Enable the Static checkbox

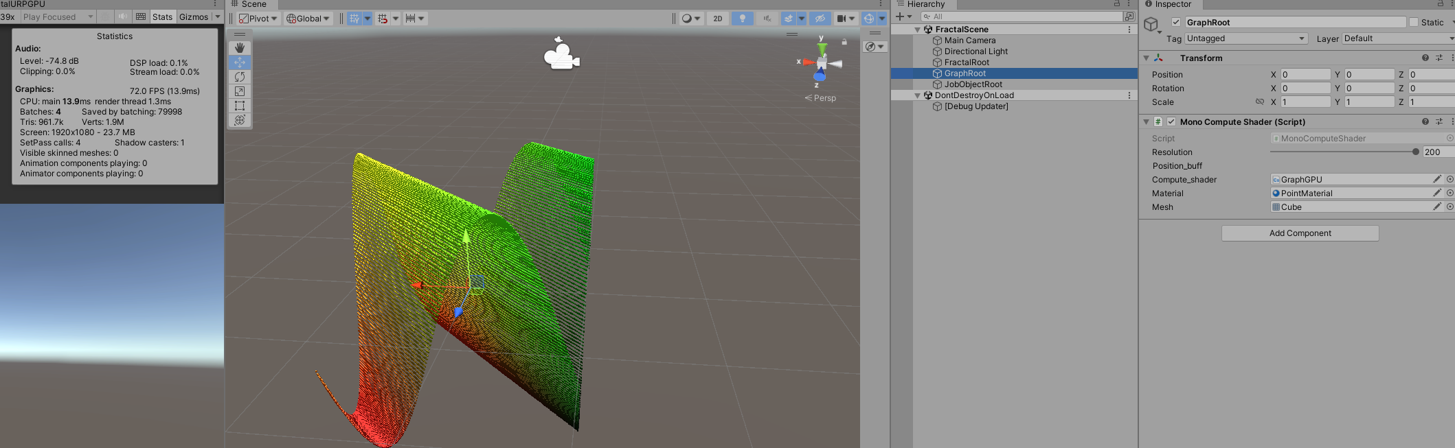pos(1413,23)
